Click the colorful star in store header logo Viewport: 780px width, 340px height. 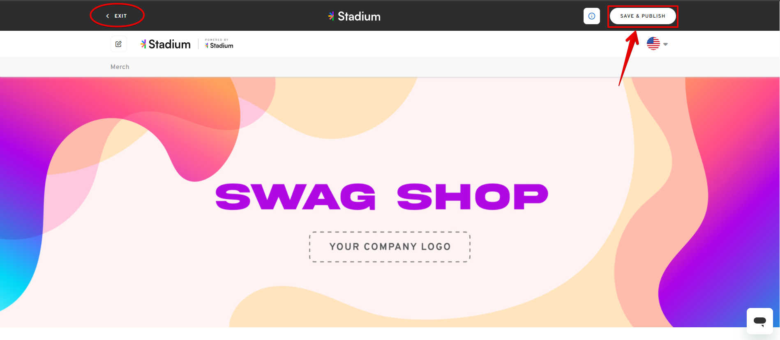143,44
